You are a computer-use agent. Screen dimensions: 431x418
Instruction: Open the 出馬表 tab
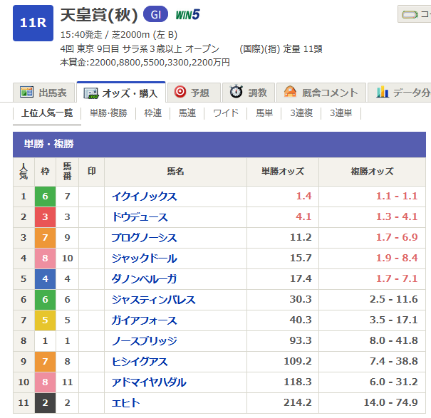(x=43, y=93)
